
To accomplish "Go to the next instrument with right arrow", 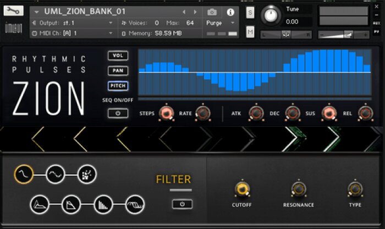I will [195, 12].
